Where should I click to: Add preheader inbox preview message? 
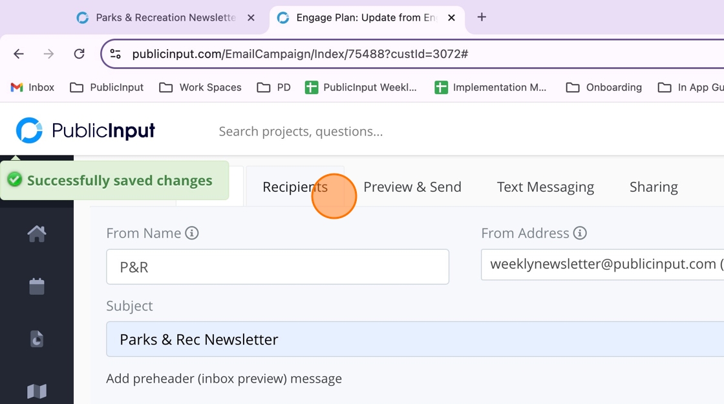tap(224, 379)
